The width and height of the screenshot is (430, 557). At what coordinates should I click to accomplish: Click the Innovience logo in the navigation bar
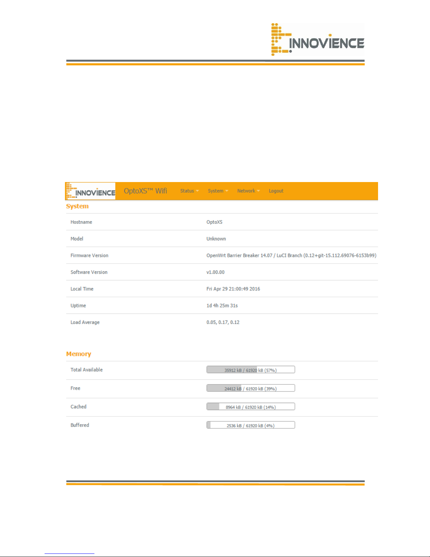[91, 191]
